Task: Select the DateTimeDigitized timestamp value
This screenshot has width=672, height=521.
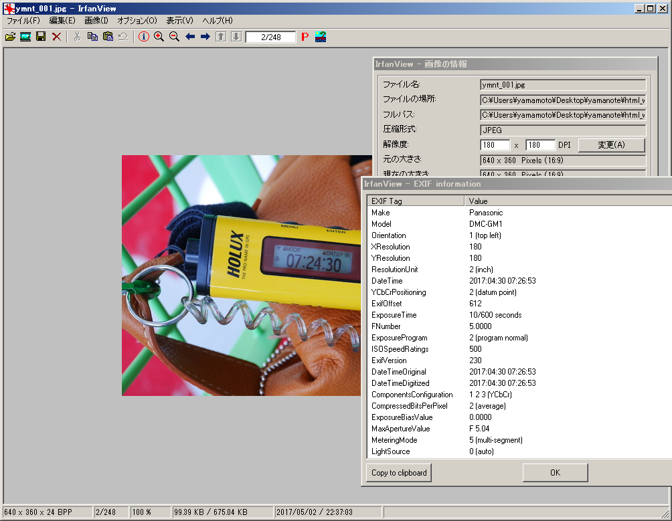Action: (502, 383)
